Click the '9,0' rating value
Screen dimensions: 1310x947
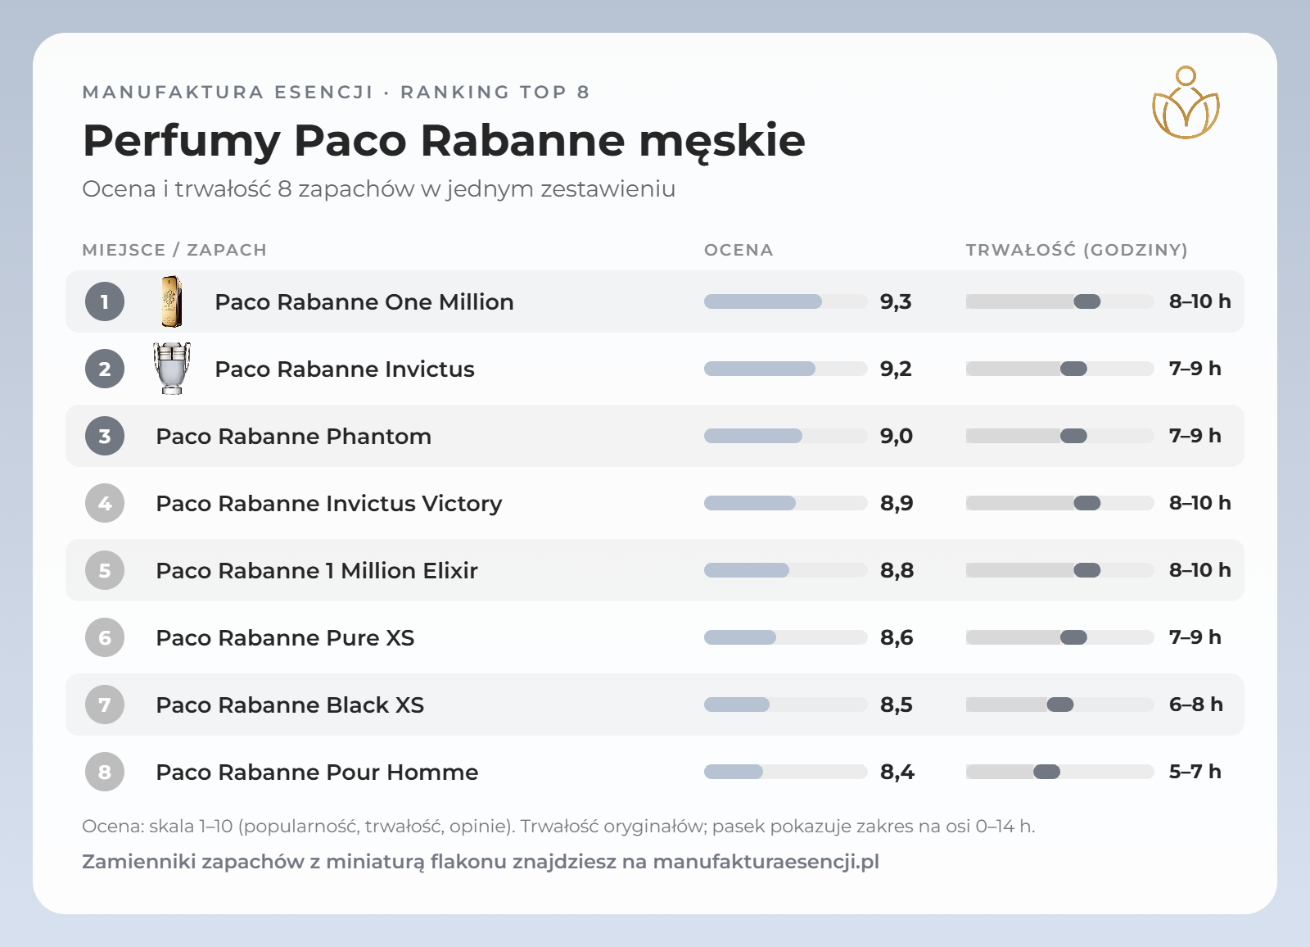(x=897, y=436)
